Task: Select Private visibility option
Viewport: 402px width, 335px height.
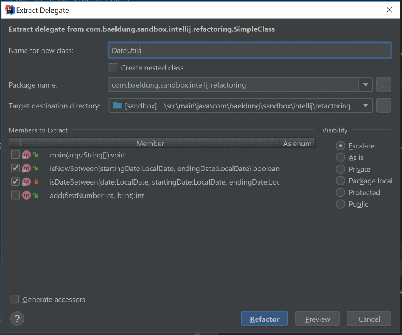Action: coord(353,169)
